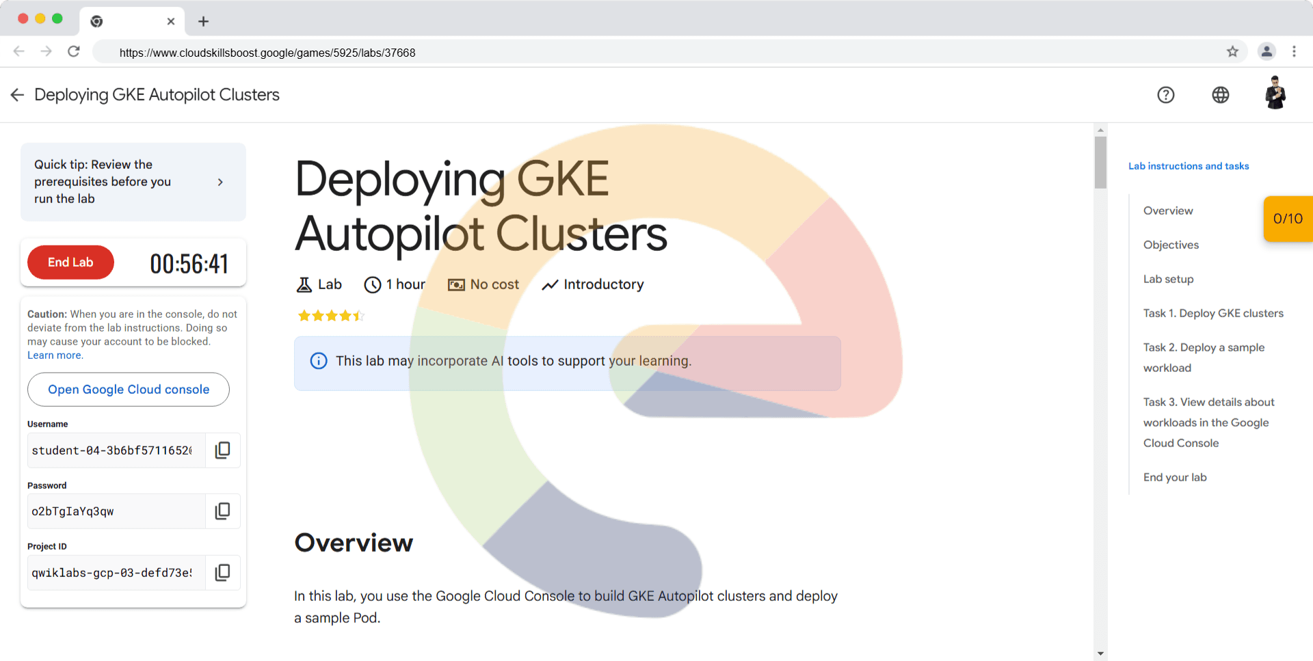Click the page vertical scrollbar thumb
Screen dimensions: 1313x661
pos(1100,162)
